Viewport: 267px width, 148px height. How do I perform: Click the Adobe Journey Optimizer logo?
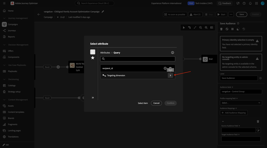tap(12, 3)
